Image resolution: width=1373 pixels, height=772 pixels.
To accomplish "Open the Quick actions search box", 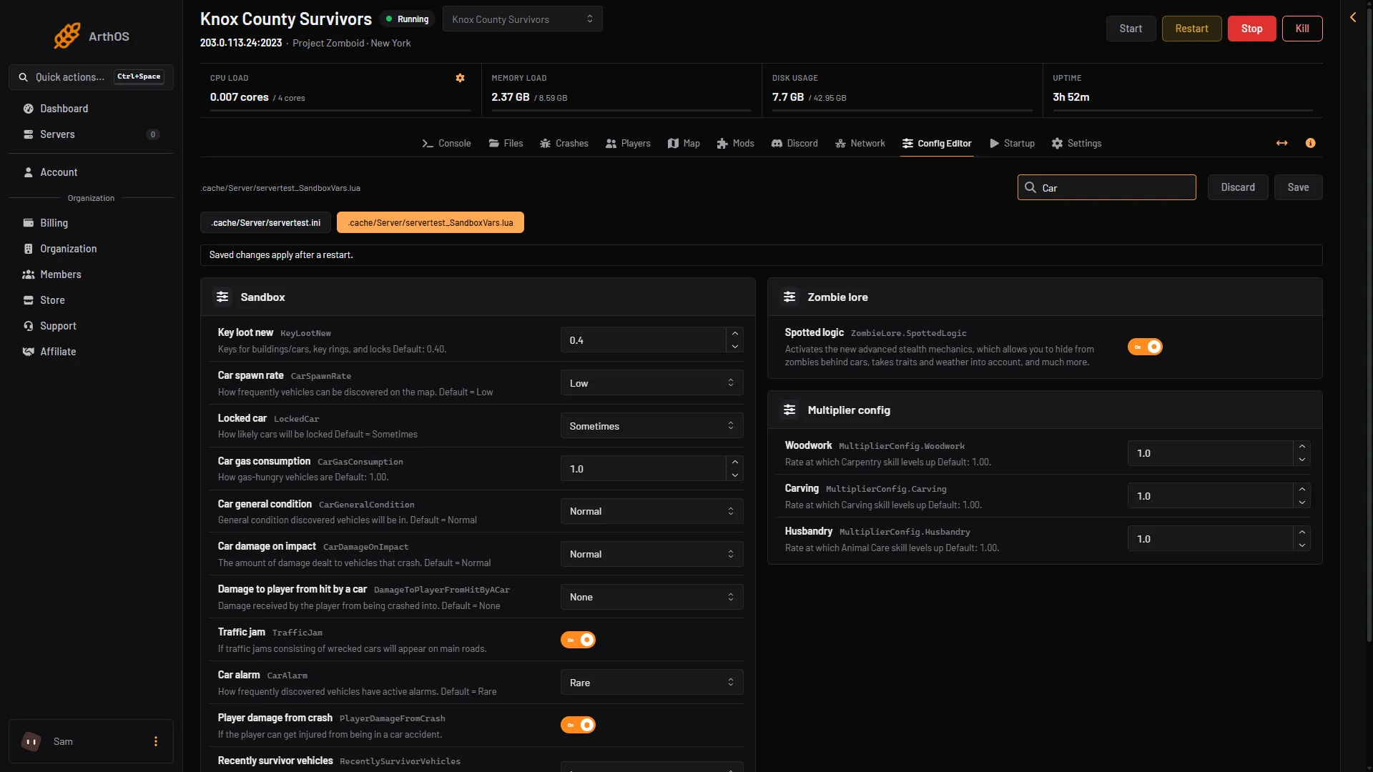I will (91, 77).
